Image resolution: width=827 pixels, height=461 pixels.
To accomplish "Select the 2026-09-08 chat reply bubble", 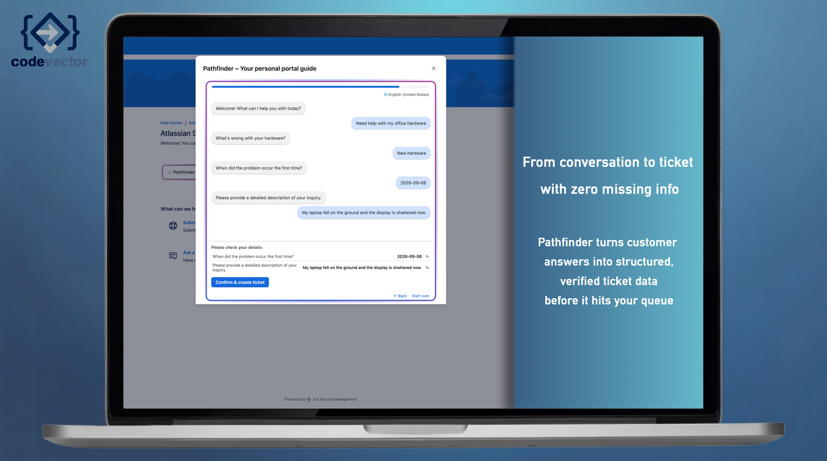I will point(413,183).
